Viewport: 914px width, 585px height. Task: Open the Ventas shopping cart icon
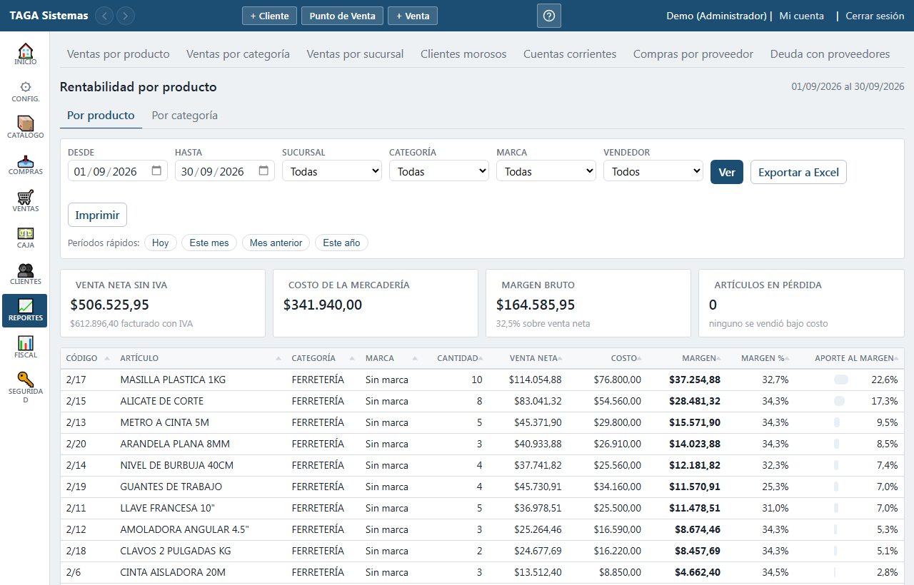coord(26,197)
